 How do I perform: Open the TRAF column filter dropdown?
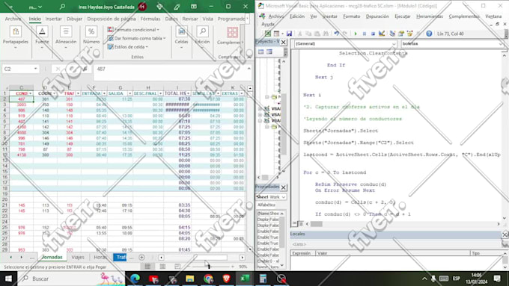78,93
